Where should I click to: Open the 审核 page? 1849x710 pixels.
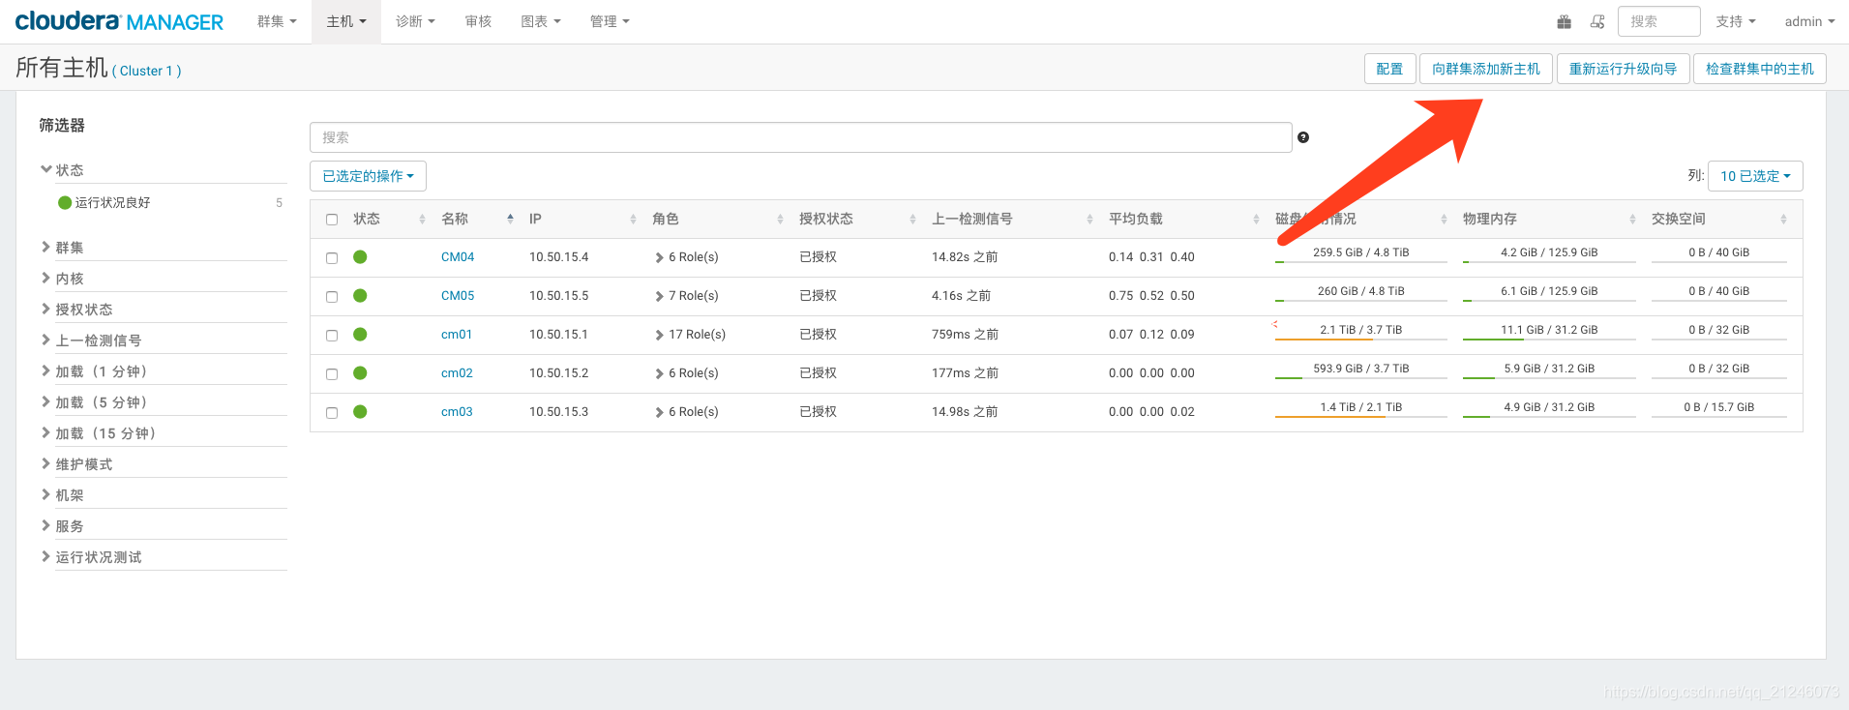(x=478, y=21)
